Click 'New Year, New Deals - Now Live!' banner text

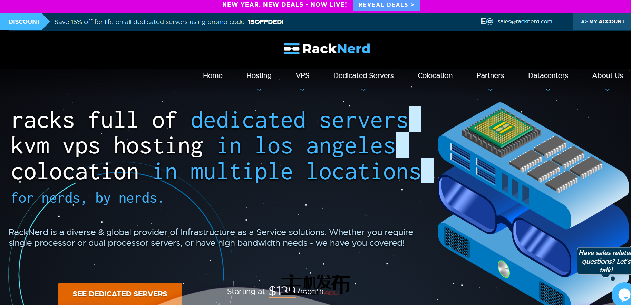click(284, 5)
